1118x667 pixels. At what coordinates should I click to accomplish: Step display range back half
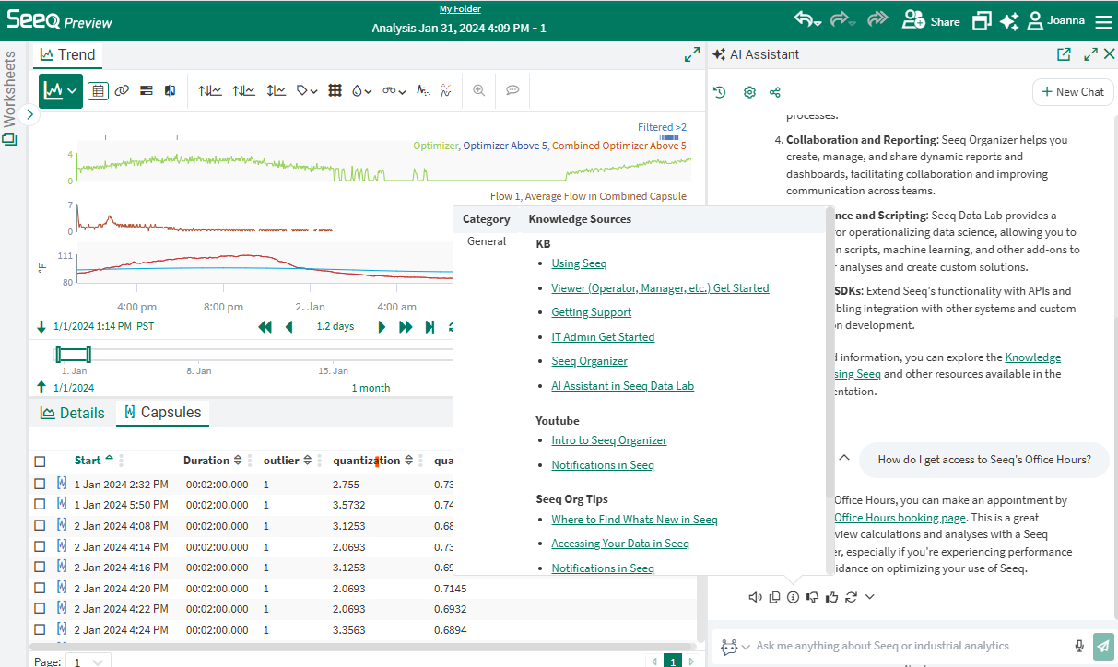coord(288,326)
